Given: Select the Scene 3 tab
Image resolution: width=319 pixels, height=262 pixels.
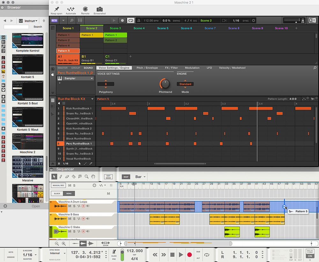Looking at the screenshot, I should tap(115, 28).
